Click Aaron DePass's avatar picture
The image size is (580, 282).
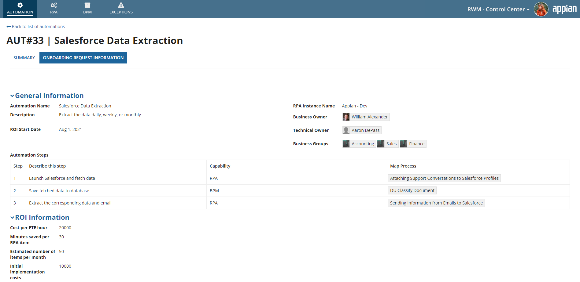pos(346,130)
